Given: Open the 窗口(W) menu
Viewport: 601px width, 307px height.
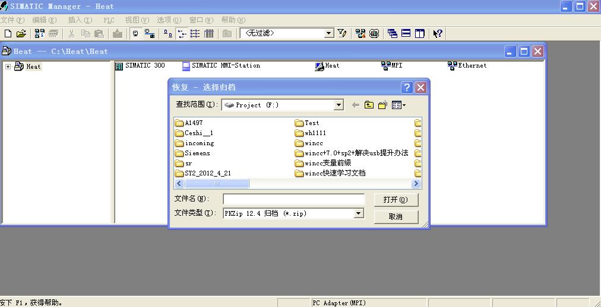Looking at the screenshot, I should (201, 20).
